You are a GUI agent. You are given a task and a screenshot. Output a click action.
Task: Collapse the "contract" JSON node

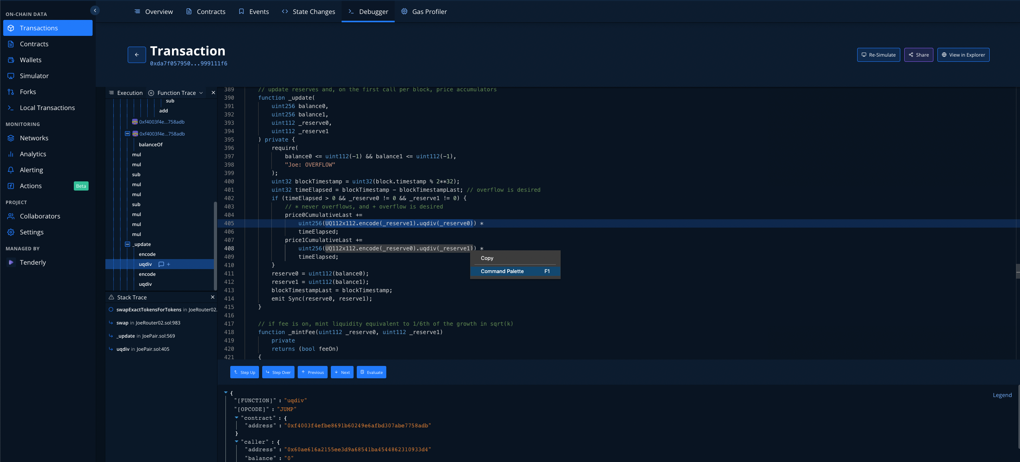(x=237, y=417)
